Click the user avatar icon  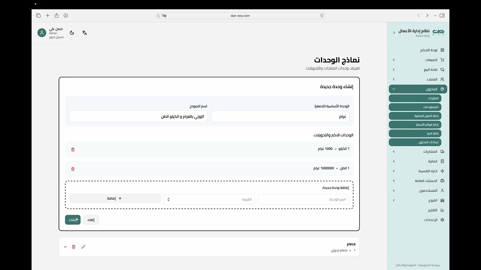42,33
